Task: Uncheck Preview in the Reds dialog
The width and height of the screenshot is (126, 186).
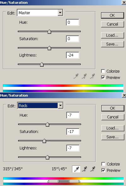Action: (x=103, y=170)
